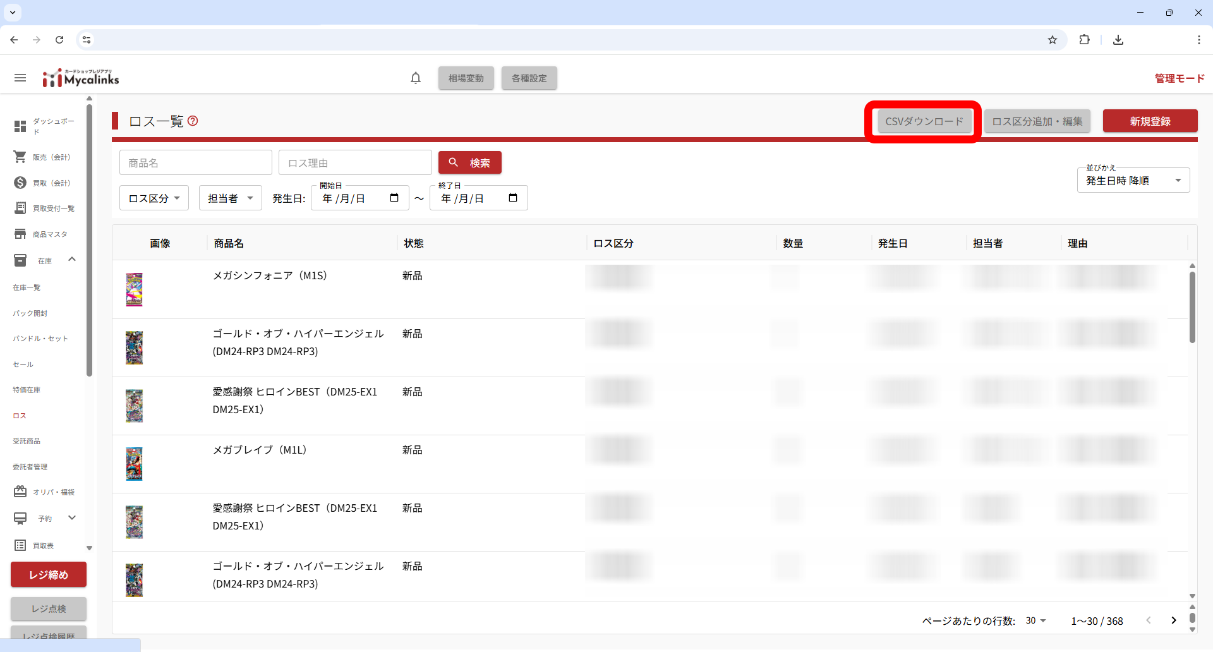Open the end date calendar picker
Screen dimensions: 1213x652
513,198
